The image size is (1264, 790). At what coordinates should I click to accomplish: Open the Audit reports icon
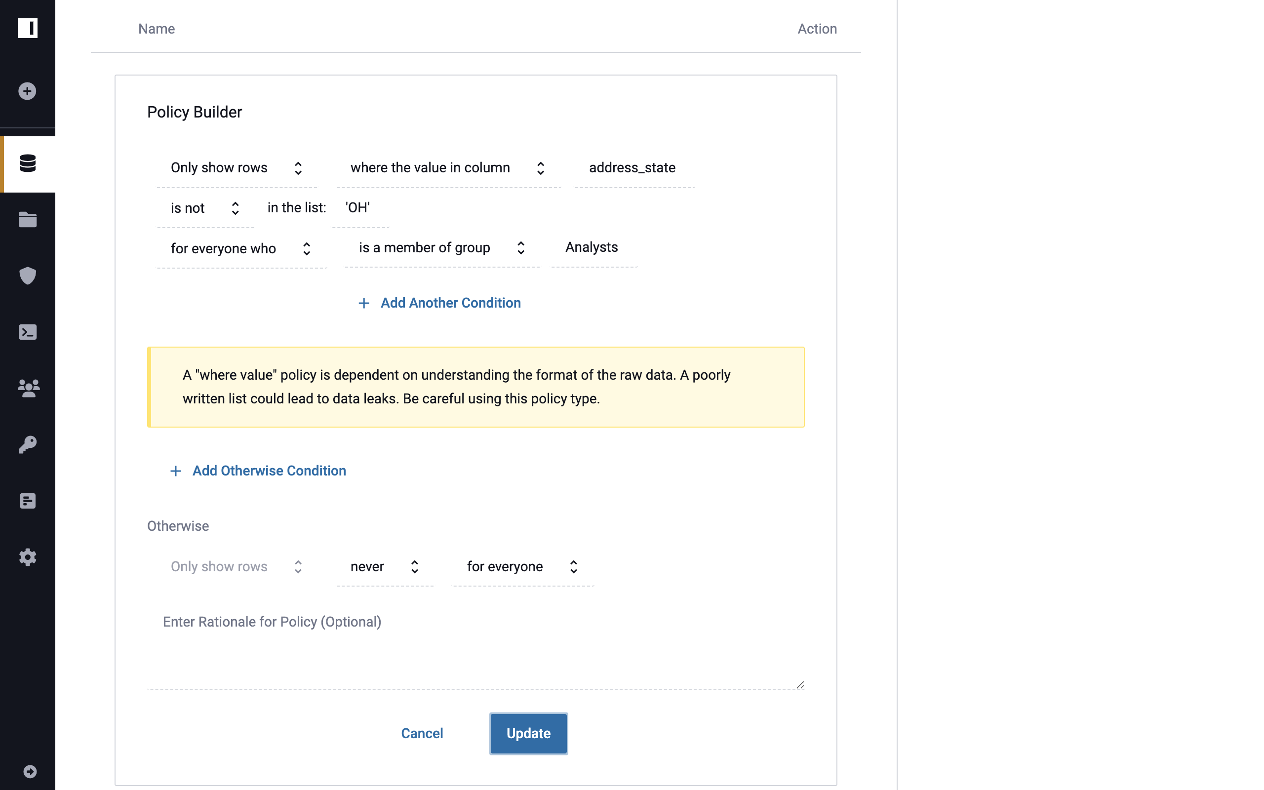click(x=28, y=501)
